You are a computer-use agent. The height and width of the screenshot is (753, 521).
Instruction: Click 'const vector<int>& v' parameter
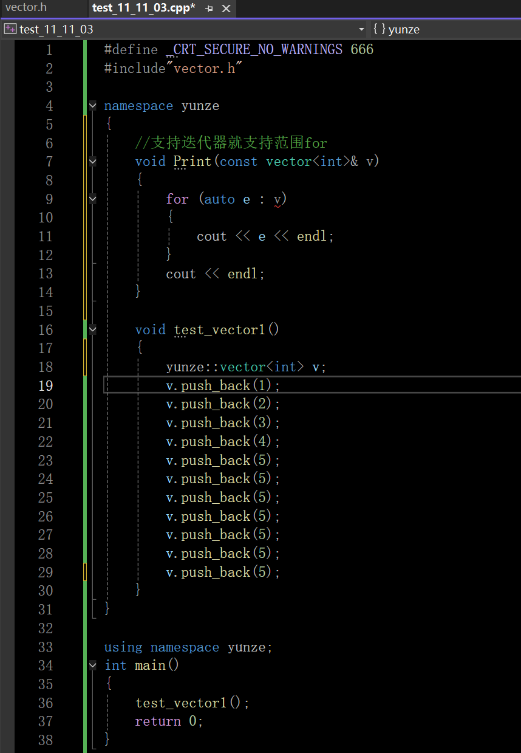(x=296, y=162)
